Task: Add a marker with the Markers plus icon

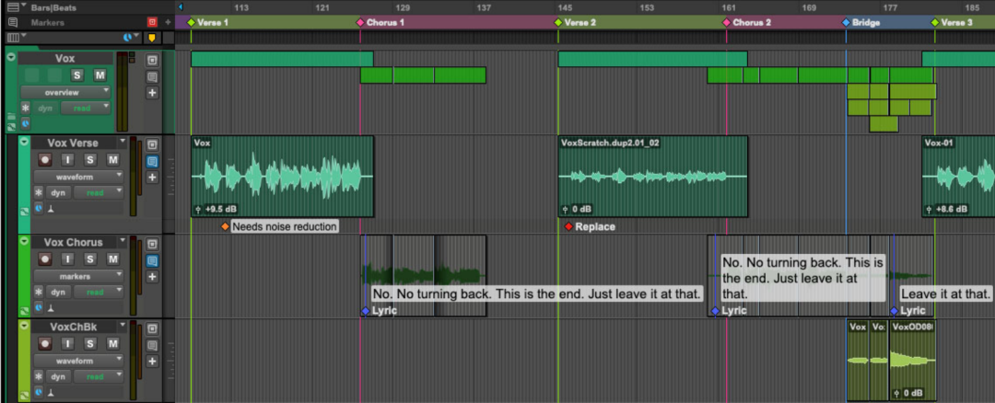Action: click(168, 21)
